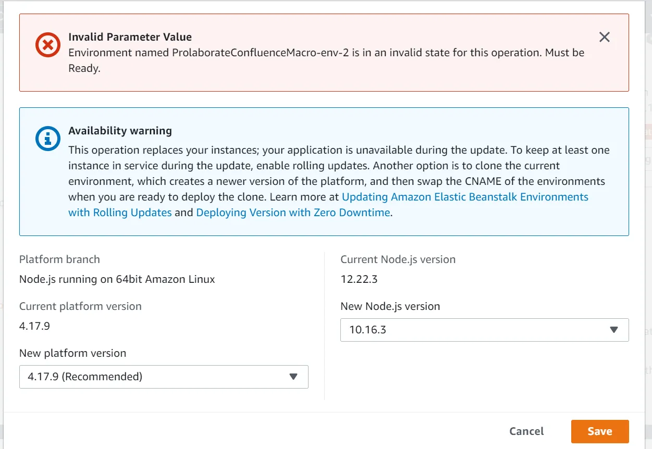
Task: Click the red error icon
Action: [x=47, y=45]
